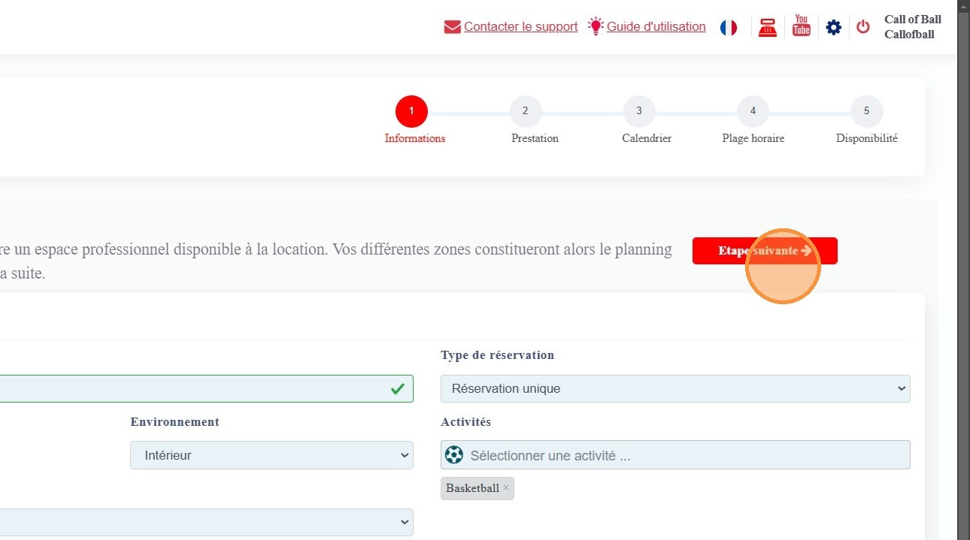Remove the Basketball tag with its x

point(506,487)
